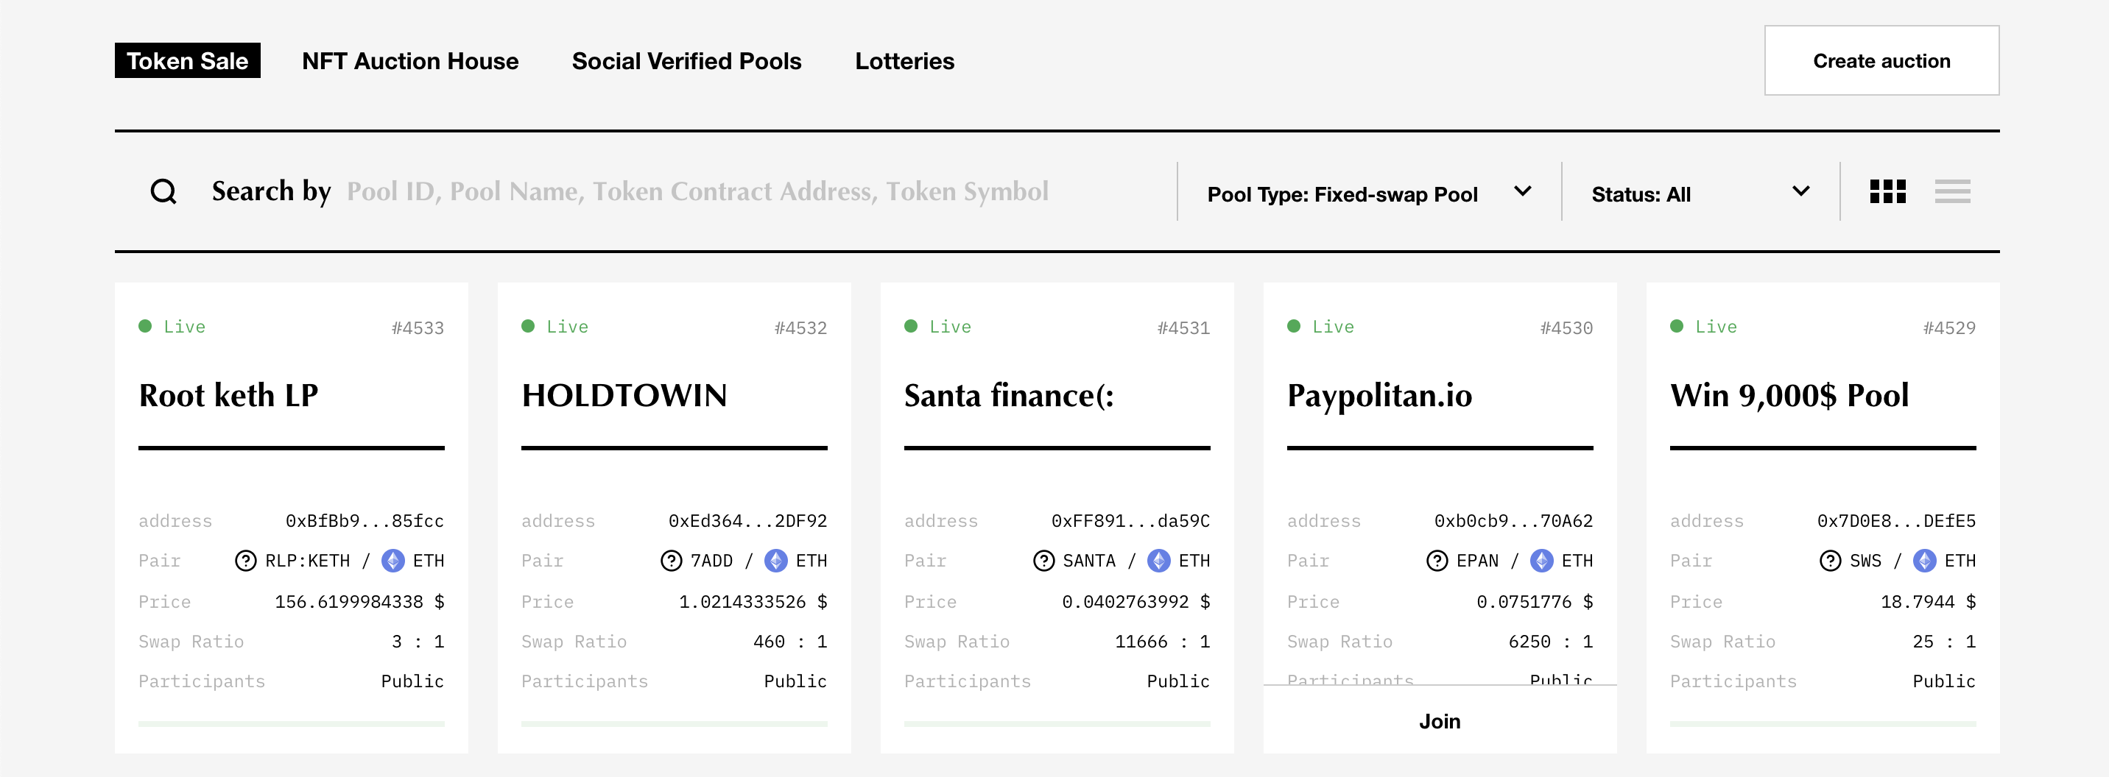Join the Paypolitan.io pool
The image size is (2109, 777).
[1440, 720]
